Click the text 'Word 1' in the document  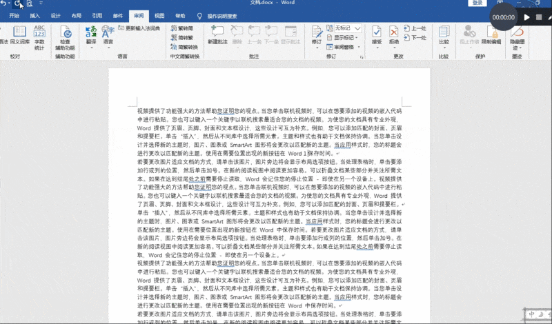pyautogui.click(x=297, y=153)
